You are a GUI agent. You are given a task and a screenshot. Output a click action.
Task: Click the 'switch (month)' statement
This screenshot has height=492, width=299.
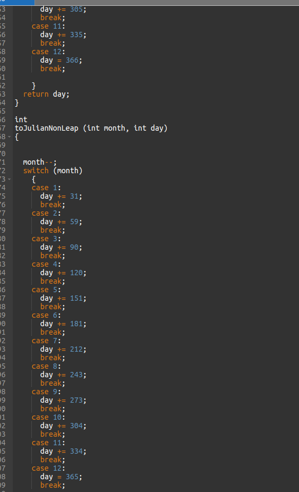[x=53, y=171]
